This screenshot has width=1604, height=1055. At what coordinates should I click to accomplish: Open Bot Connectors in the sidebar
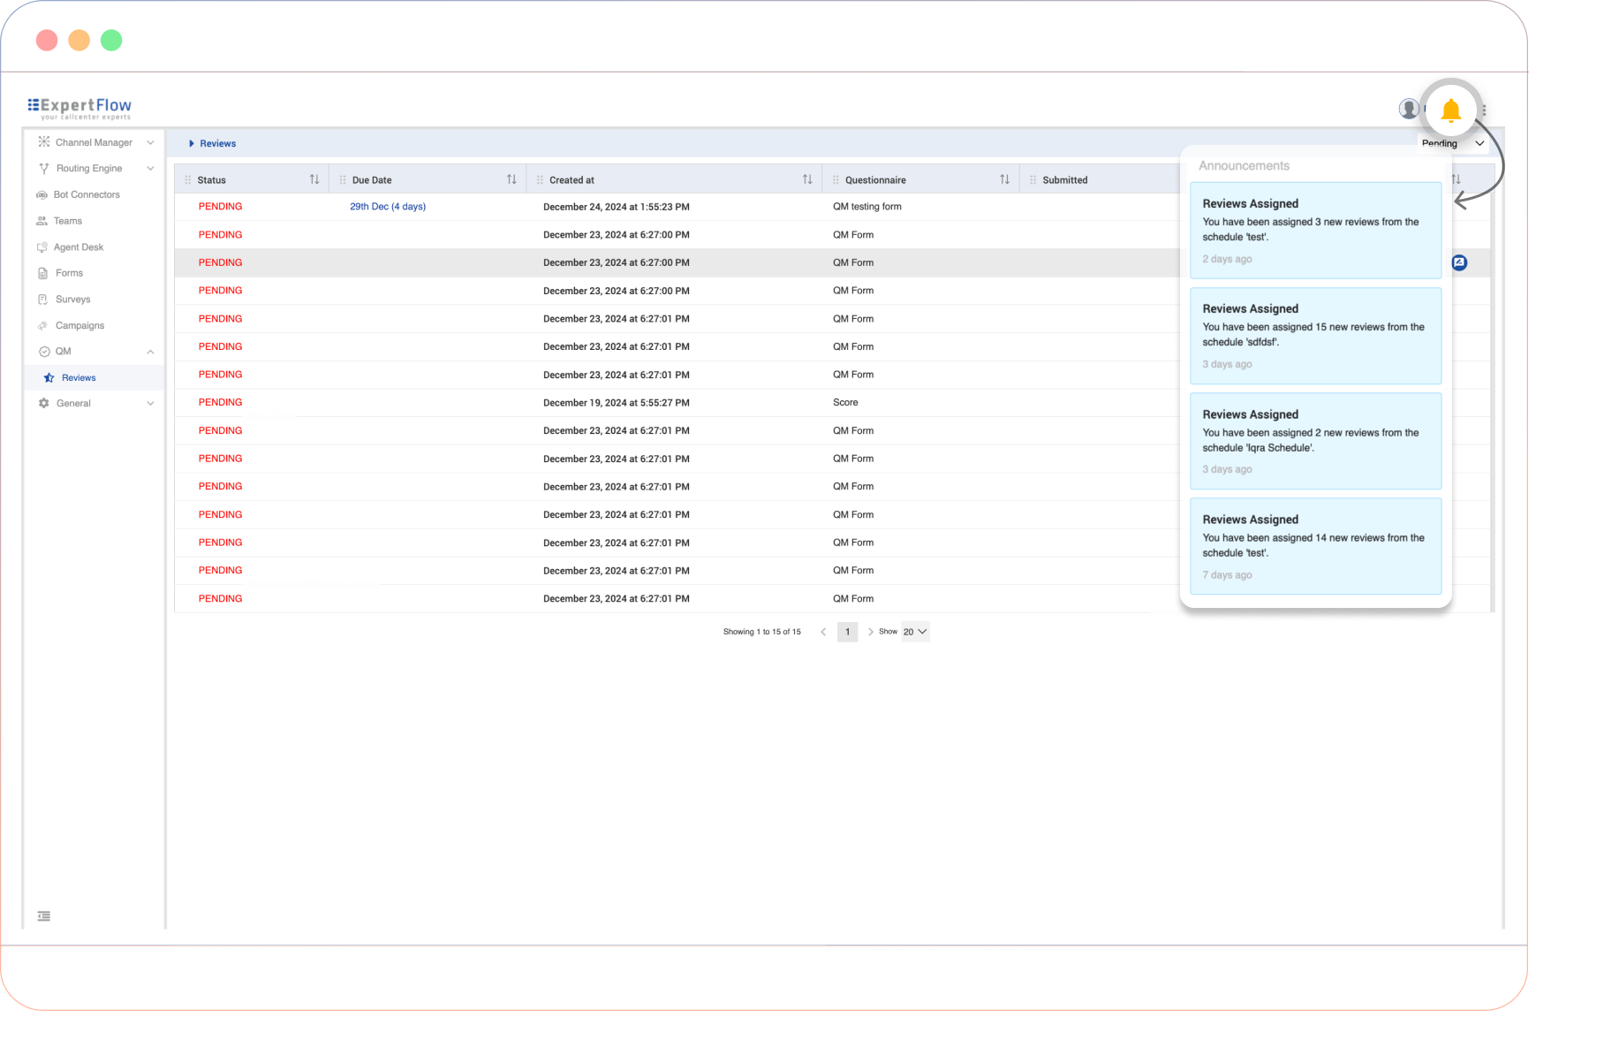(x=87, y=194)
